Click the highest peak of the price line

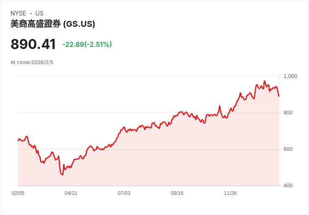(x=264, y=81)
